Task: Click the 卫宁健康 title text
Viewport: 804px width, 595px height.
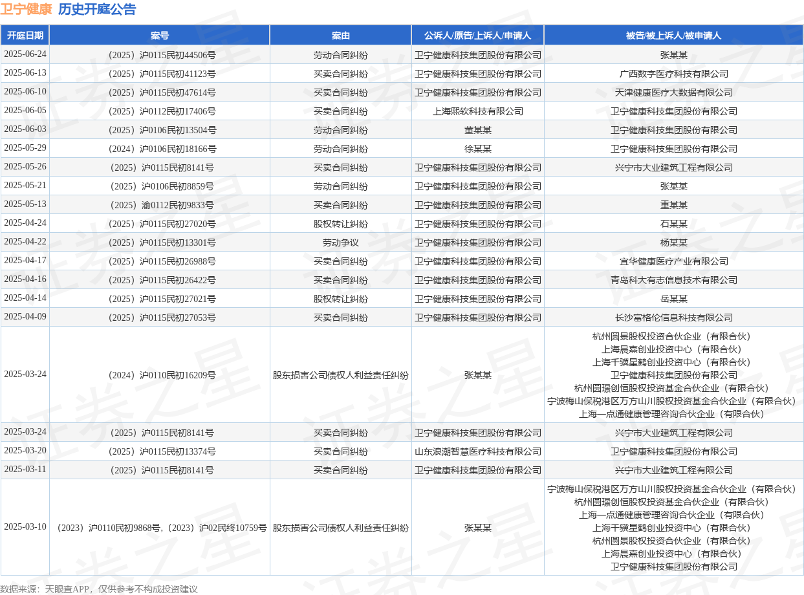Action: click(x=26, y=9)
